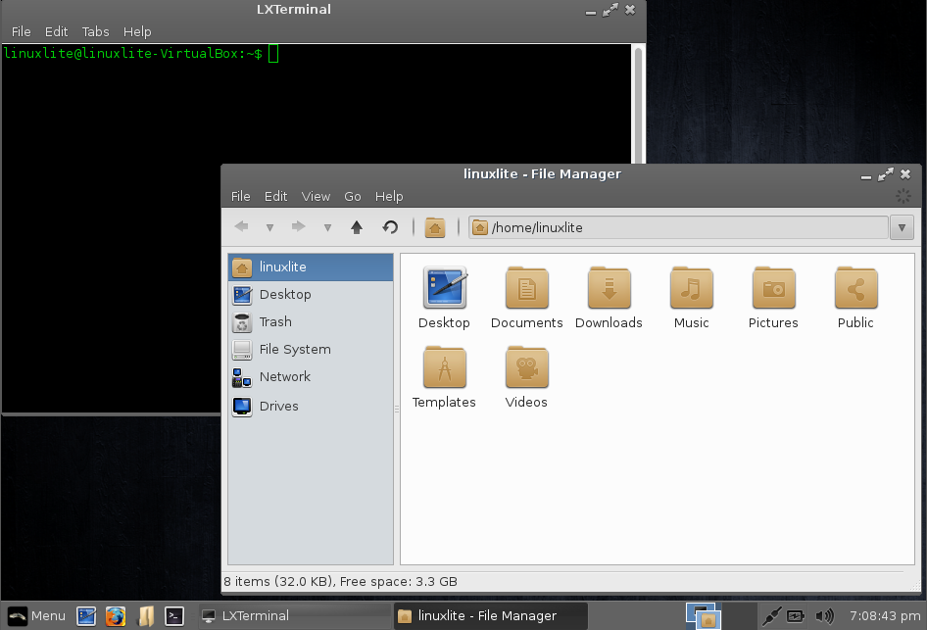Viewport: 927px width, 630px height.
Task: Click the show desktop icon in the taskbar
Action: pos(86,616)
